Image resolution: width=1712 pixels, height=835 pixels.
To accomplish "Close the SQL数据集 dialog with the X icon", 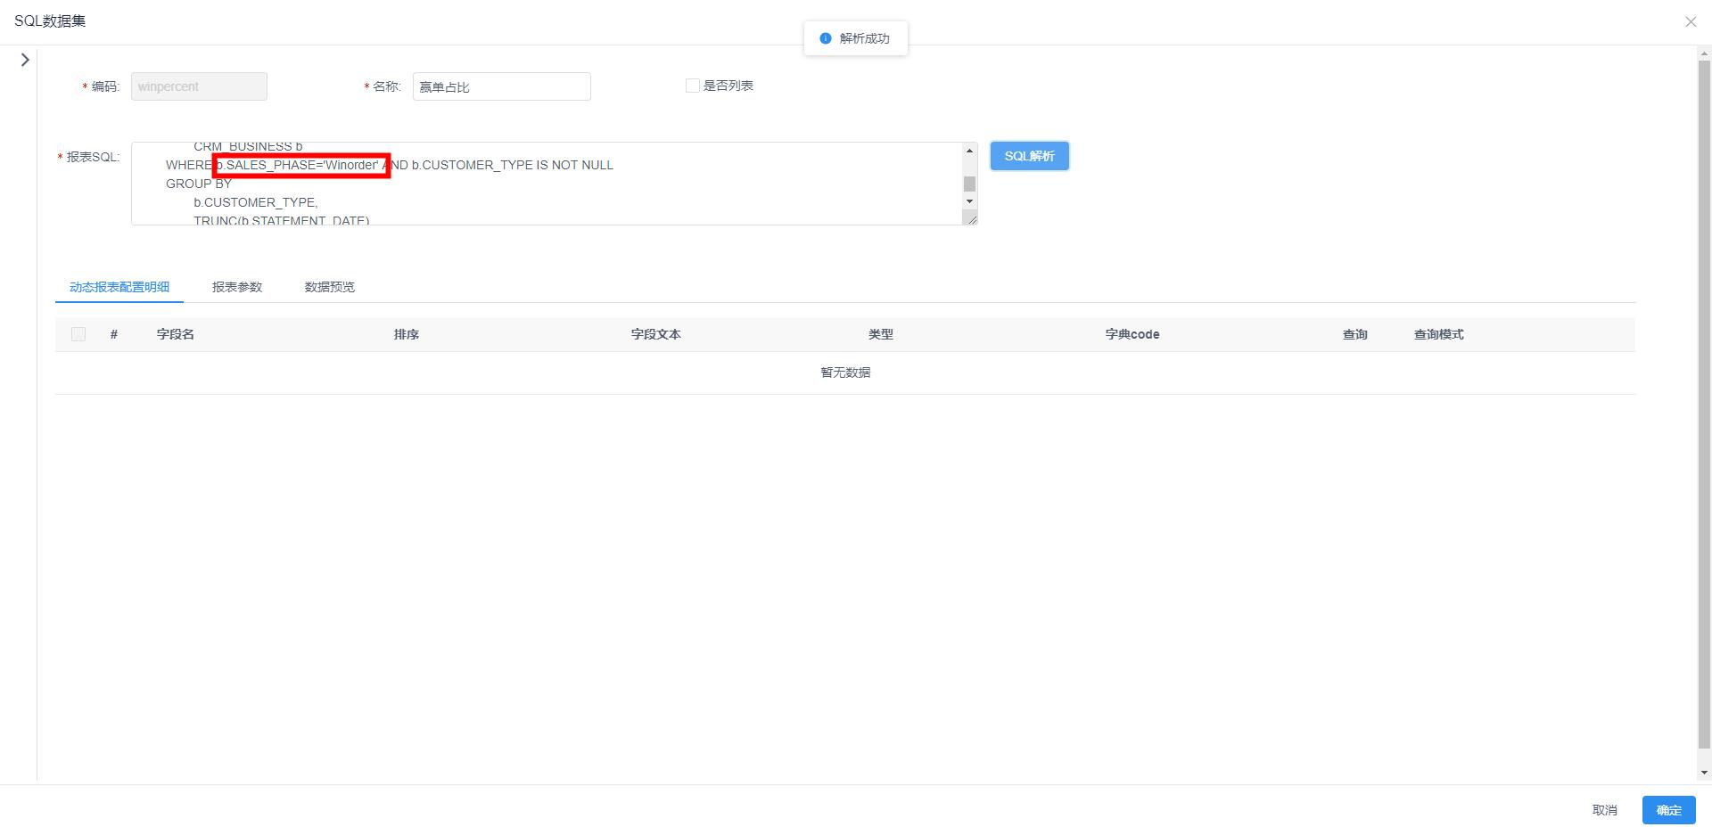I will point(1691,21).
